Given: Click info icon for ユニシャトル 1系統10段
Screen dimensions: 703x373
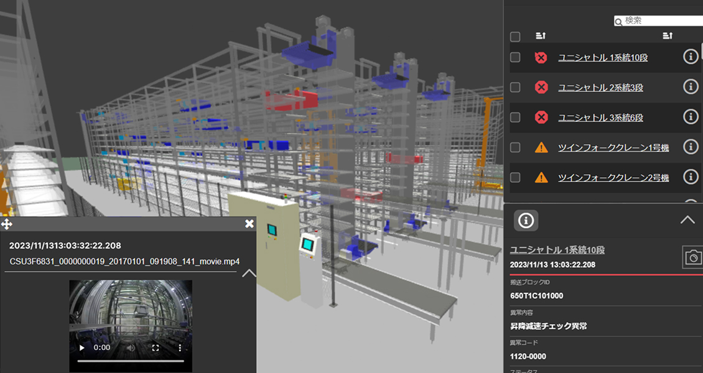Looking at the screenshot, I should click(x=691, y=57).
